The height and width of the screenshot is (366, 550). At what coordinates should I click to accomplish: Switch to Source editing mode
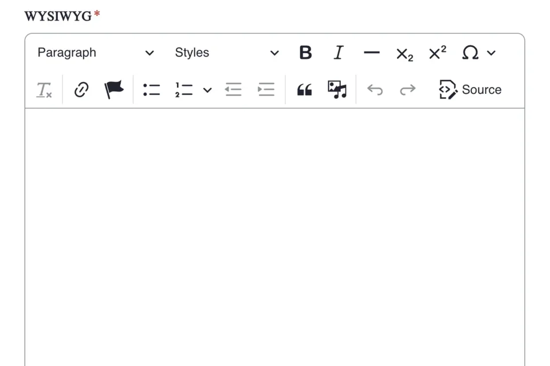pos(470,89)
